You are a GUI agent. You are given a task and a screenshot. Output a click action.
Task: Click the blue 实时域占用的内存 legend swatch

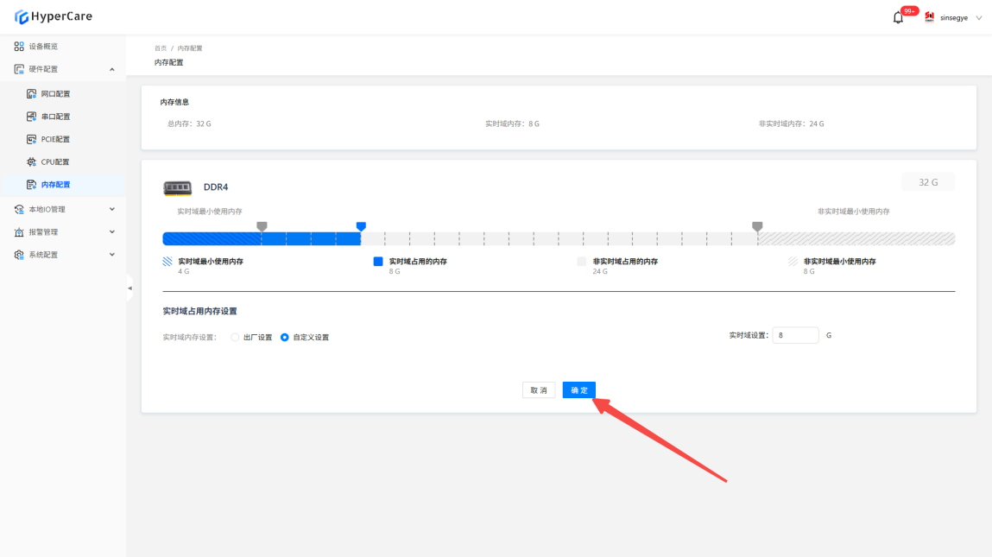point(378,262)
